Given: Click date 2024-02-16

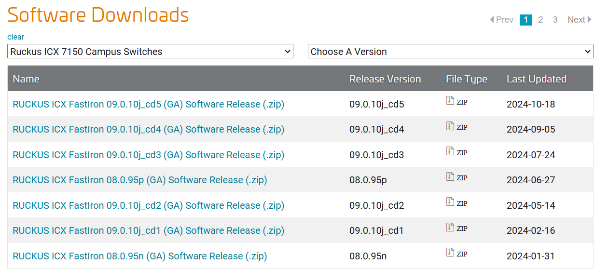Looking at the screenshot, I should [531, 230].
